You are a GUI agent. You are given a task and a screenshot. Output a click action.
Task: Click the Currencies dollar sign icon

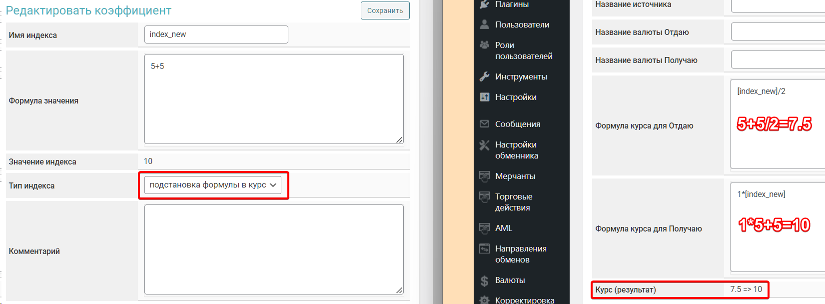tap(484, 280)
